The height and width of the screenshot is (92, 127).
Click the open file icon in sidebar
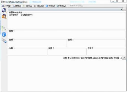coord(4,10)
